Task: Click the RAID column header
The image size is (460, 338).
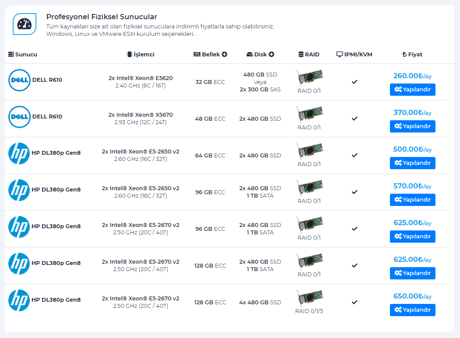Action: tap(309, 54)
